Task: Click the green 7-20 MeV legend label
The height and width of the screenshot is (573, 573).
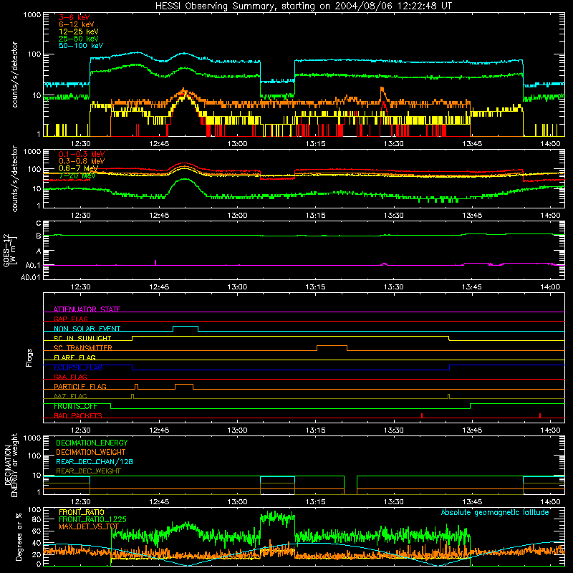Action: point(77,175)
